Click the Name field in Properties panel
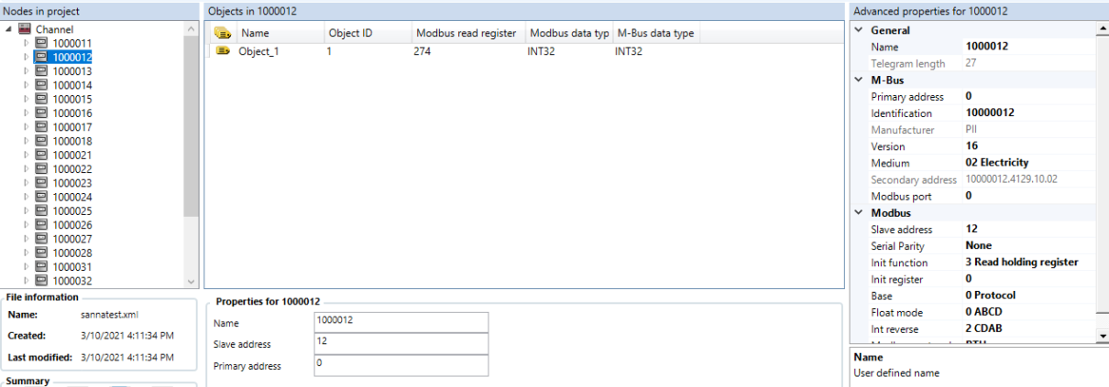This screenshot has height=387, width=1109. click(401, 322)
